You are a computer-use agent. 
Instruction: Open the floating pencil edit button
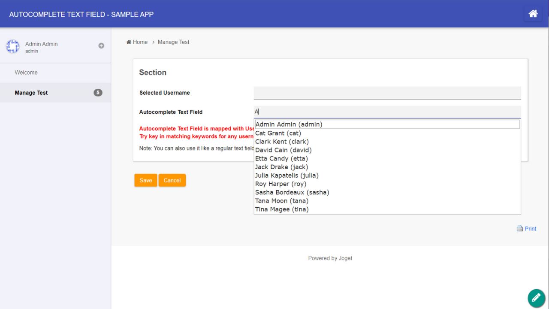[536, 297]
